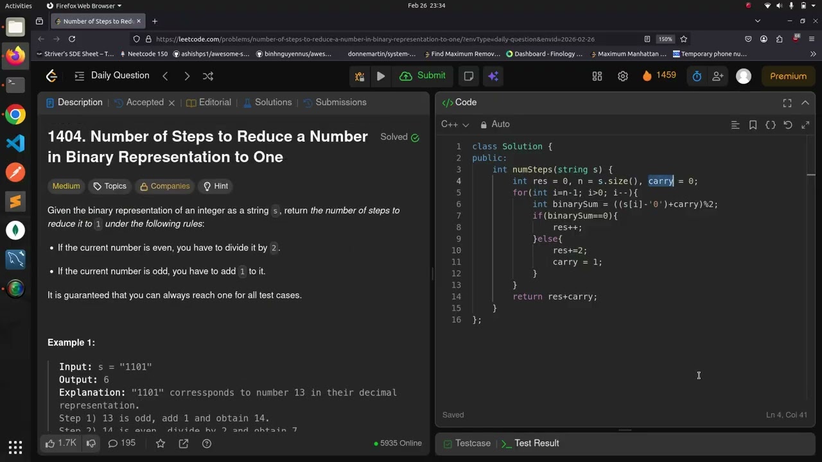Image resolution: width=822 pixels, height=462 pixels.
Task: Open Striver's SDE Sheet bookmark
Action: (75, 54)
